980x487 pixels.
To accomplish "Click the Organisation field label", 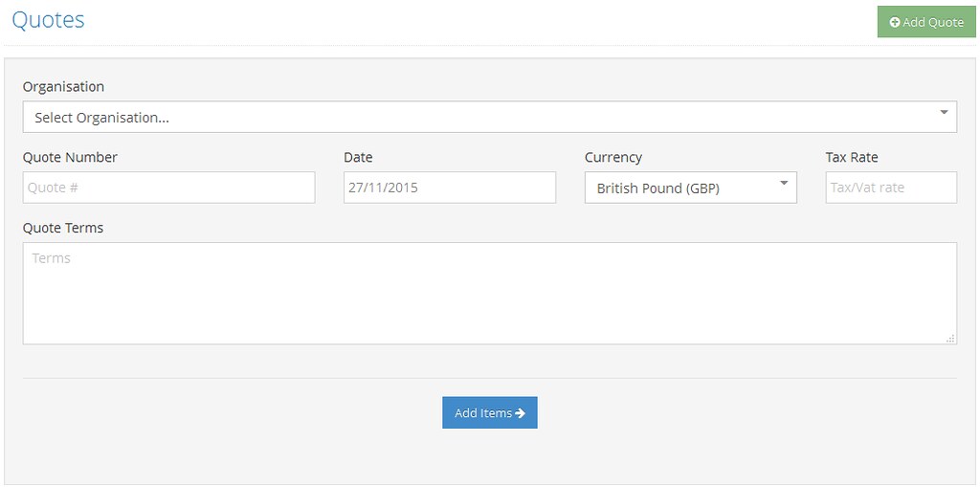I will point(63,87).
